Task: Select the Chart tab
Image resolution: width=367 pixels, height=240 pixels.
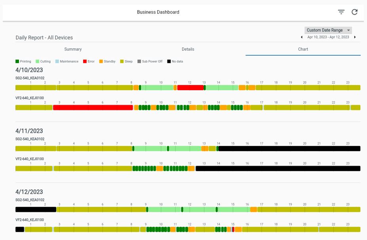Action: 303,49
